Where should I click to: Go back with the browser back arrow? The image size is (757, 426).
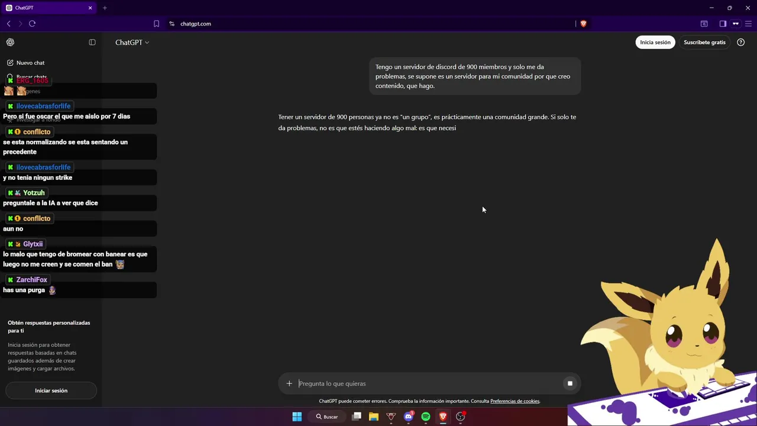(8, 24)
